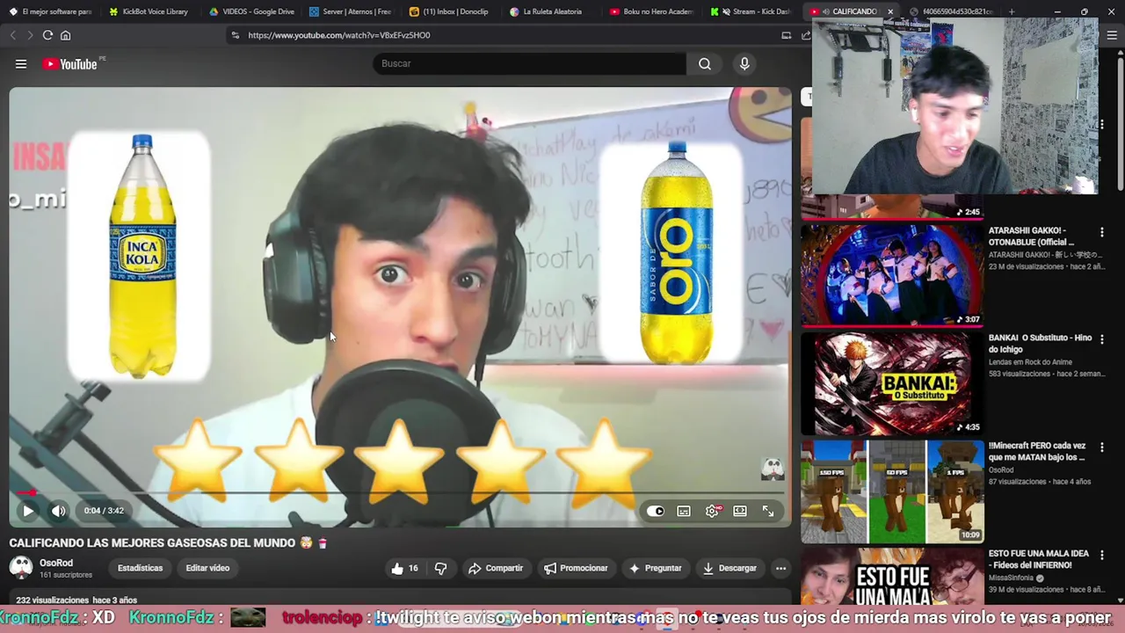Image resolution: width=1125 pixels, height=633 pixels.
Task: Switch to KickBot Voice Library tab
Action: (149, 11)
